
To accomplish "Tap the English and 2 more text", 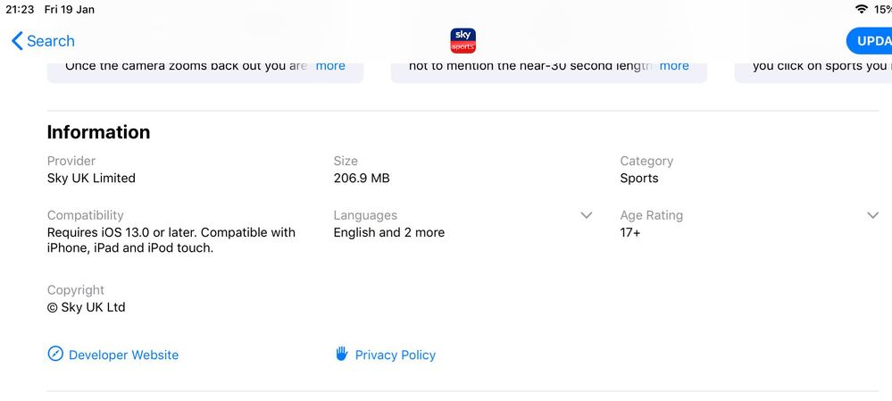I will (389, 232).
